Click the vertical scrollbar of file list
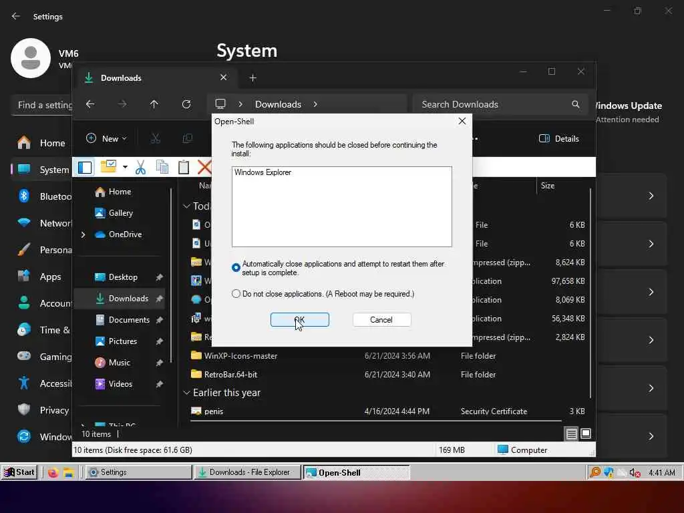Image resolution: width=684 pixels, height=513 pixels. coord(590,293)
